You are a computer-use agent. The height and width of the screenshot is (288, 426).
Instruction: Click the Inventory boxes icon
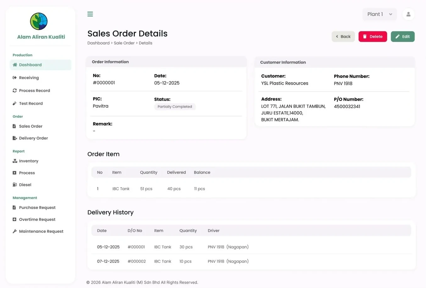(x=15, y=161)
